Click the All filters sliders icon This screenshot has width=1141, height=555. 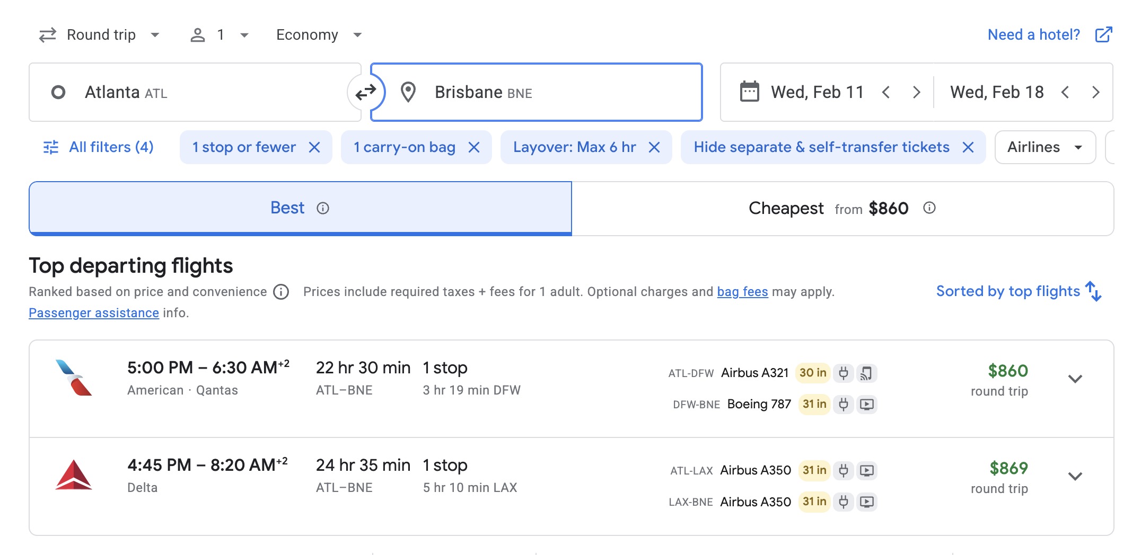coord(50,147)
